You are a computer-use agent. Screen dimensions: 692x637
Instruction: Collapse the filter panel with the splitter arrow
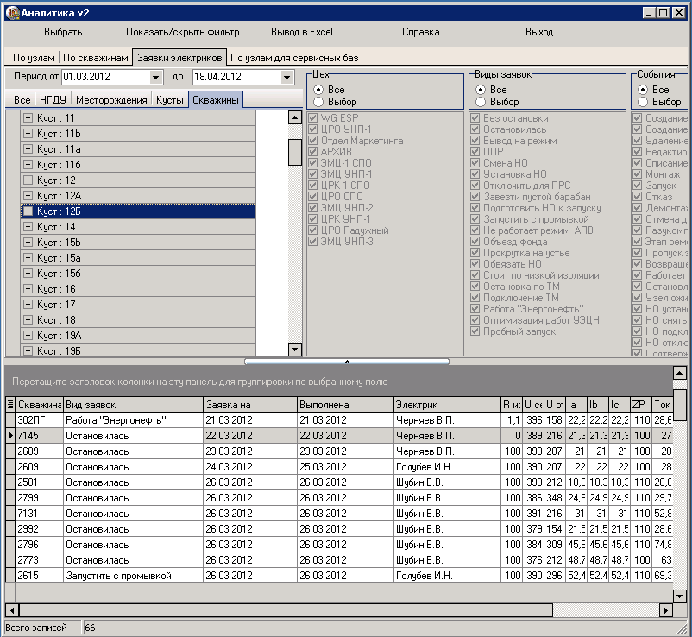coord(347,362)
